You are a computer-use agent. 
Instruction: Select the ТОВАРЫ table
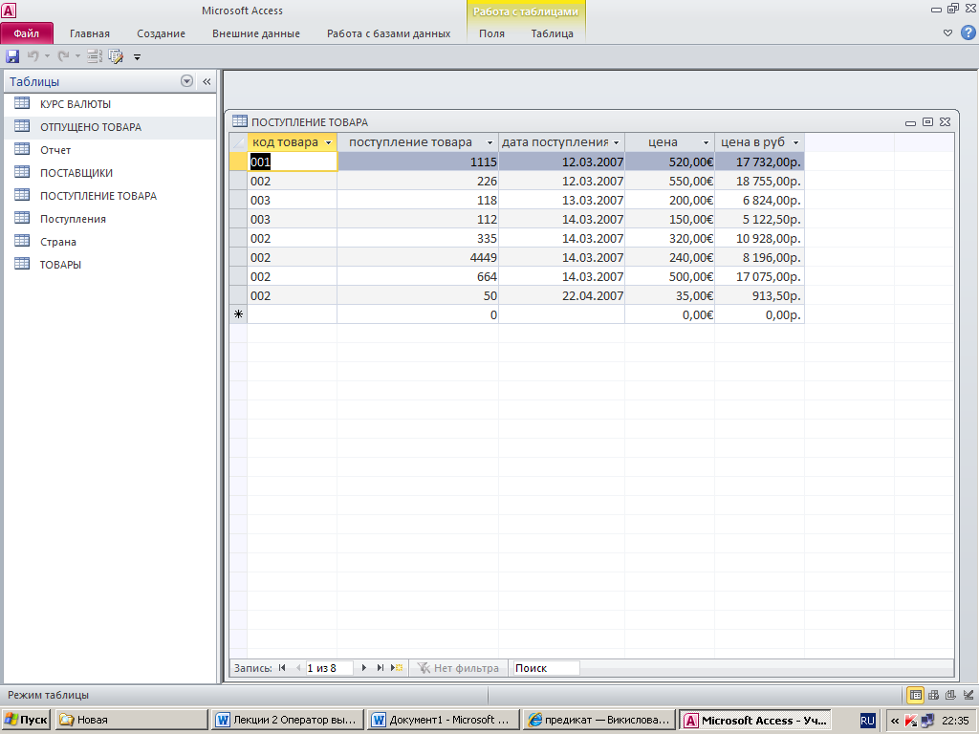point(60,265)
